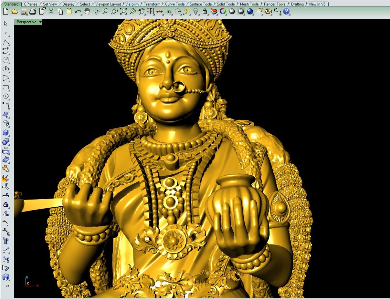Hide objects using the light bulb icon
390x299 pixels.
pos(196,12)
